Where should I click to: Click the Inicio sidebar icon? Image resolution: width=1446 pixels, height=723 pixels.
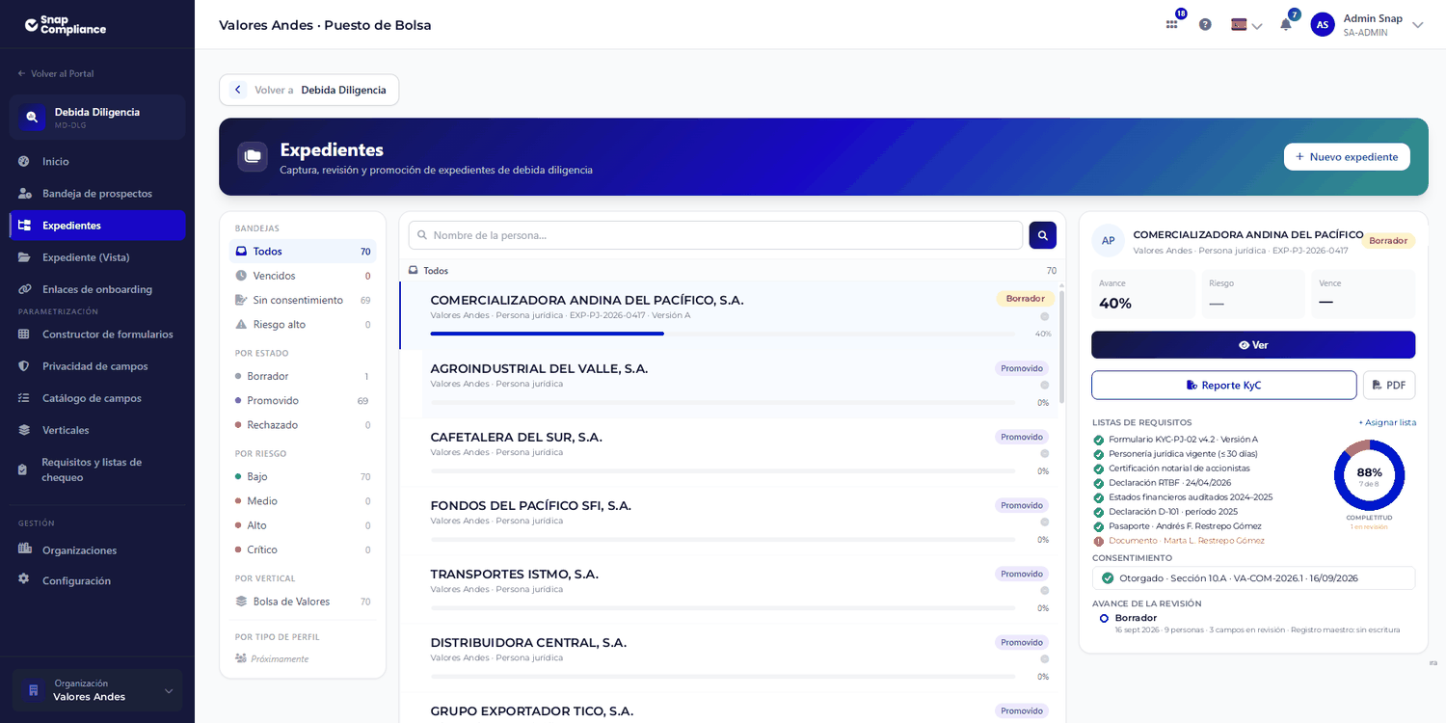(x=24, y=162)
